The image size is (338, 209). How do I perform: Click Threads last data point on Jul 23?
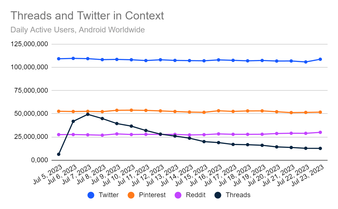pyautogui.click(x=320, y=148)
